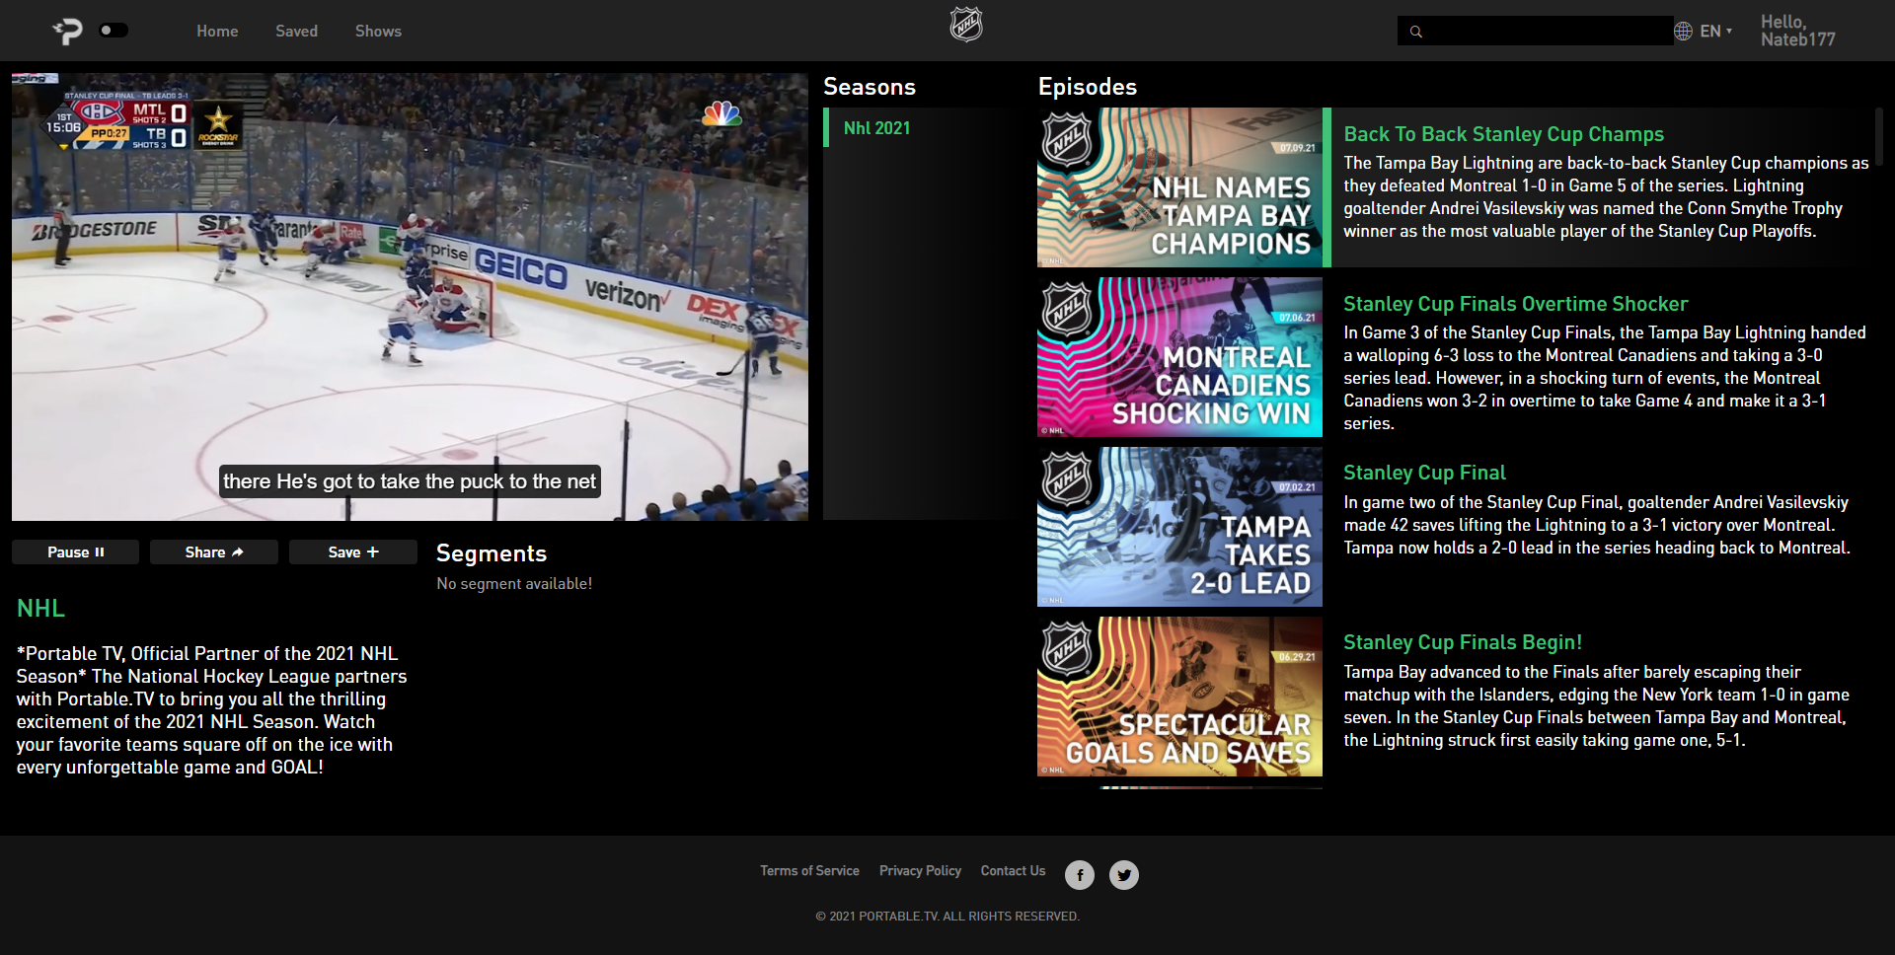The image size is (1895, 955).
Task: Open the Contact Us page
Action: 1013,870
